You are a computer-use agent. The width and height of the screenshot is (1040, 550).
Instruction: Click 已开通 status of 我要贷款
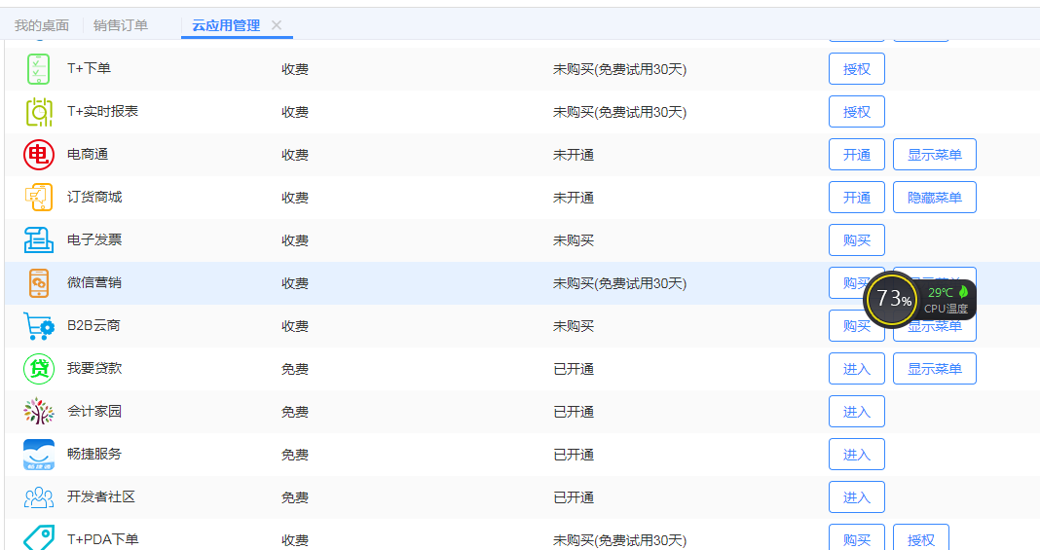tap(574, 368)
